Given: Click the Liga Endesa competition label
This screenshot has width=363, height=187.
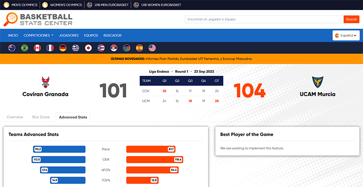Looking at the screenshot, I should tap(159, 71).
